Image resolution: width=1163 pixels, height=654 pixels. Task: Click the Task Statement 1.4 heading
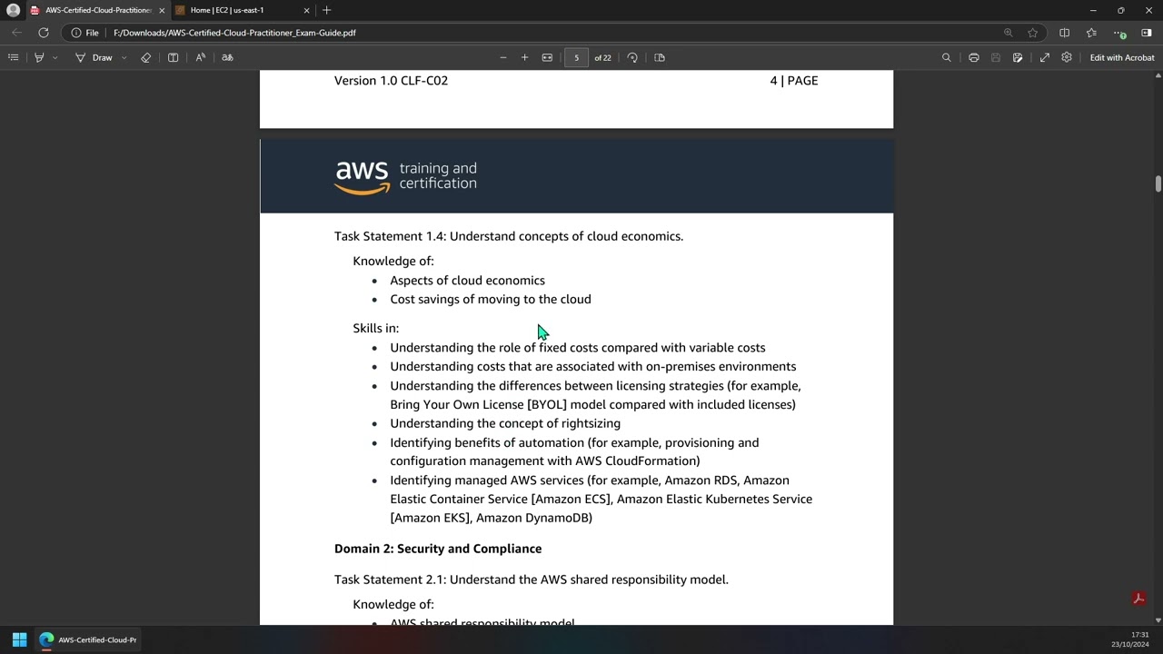pyautogui.click(x=509, y=236)
